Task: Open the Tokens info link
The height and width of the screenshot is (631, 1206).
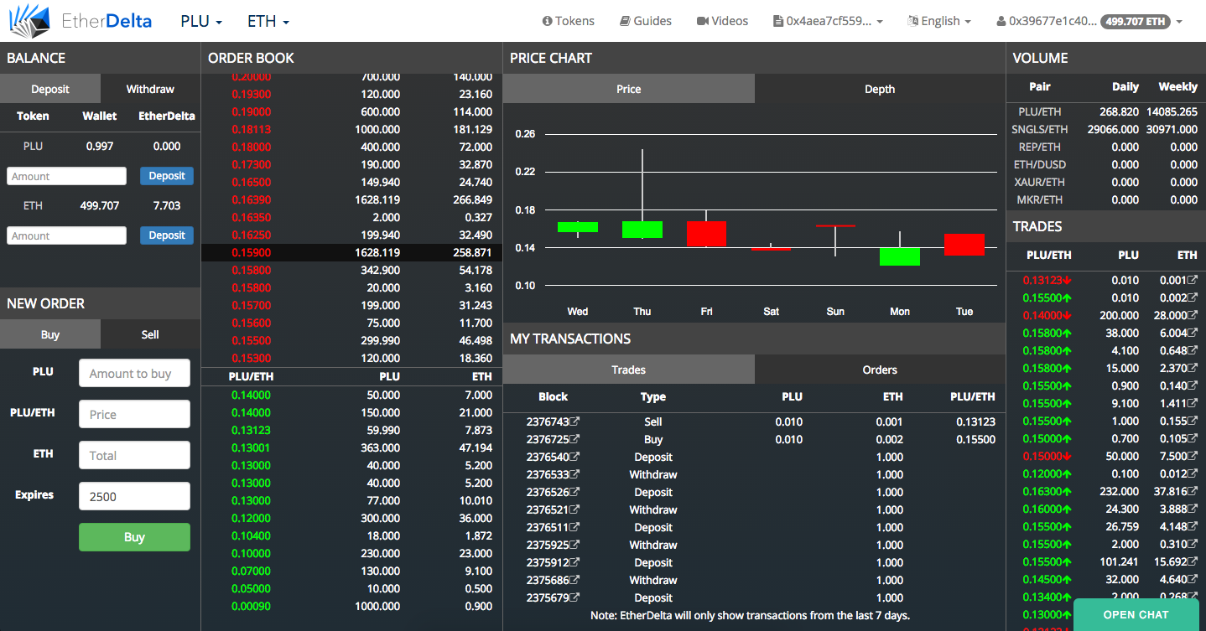Action: pos(568,21)
